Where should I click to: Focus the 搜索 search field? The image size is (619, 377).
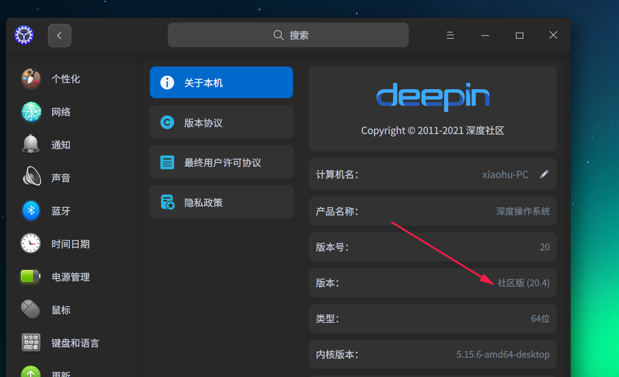pyautogui.click(x=288, y=35)
